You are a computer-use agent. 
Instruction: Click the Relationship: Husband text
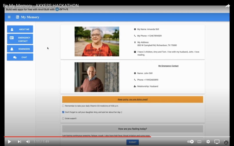click(147, 86)
